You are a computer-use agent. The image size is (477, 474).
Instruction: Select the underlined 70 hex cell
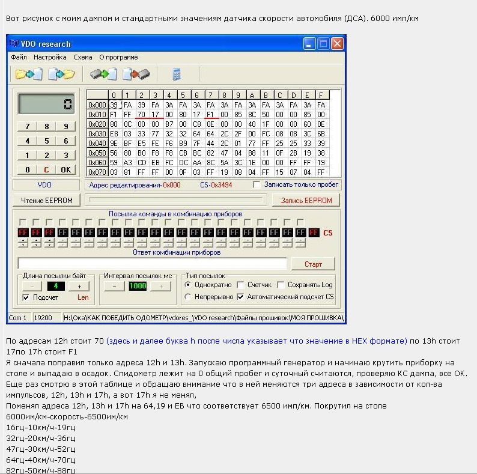point(141,114)
